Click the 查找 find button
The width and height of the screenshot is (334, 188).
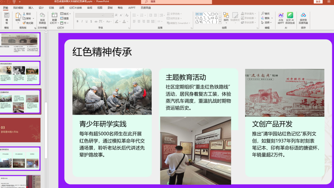click(266, 14)
